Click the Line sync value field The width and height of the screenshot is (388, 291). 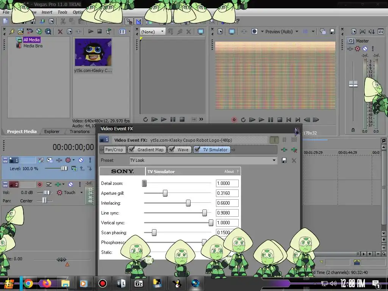click(x=227, y=213)
